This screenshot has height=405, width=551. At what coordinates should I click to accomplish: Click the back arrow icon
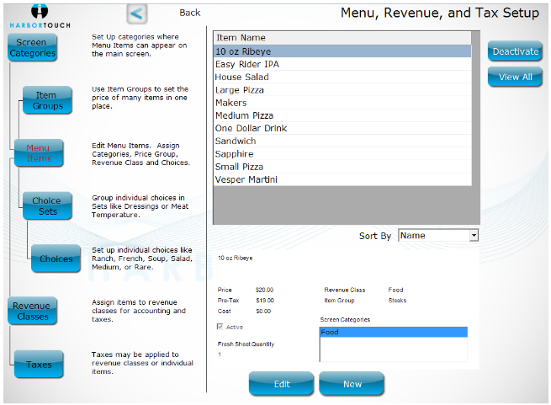point(137,13)
